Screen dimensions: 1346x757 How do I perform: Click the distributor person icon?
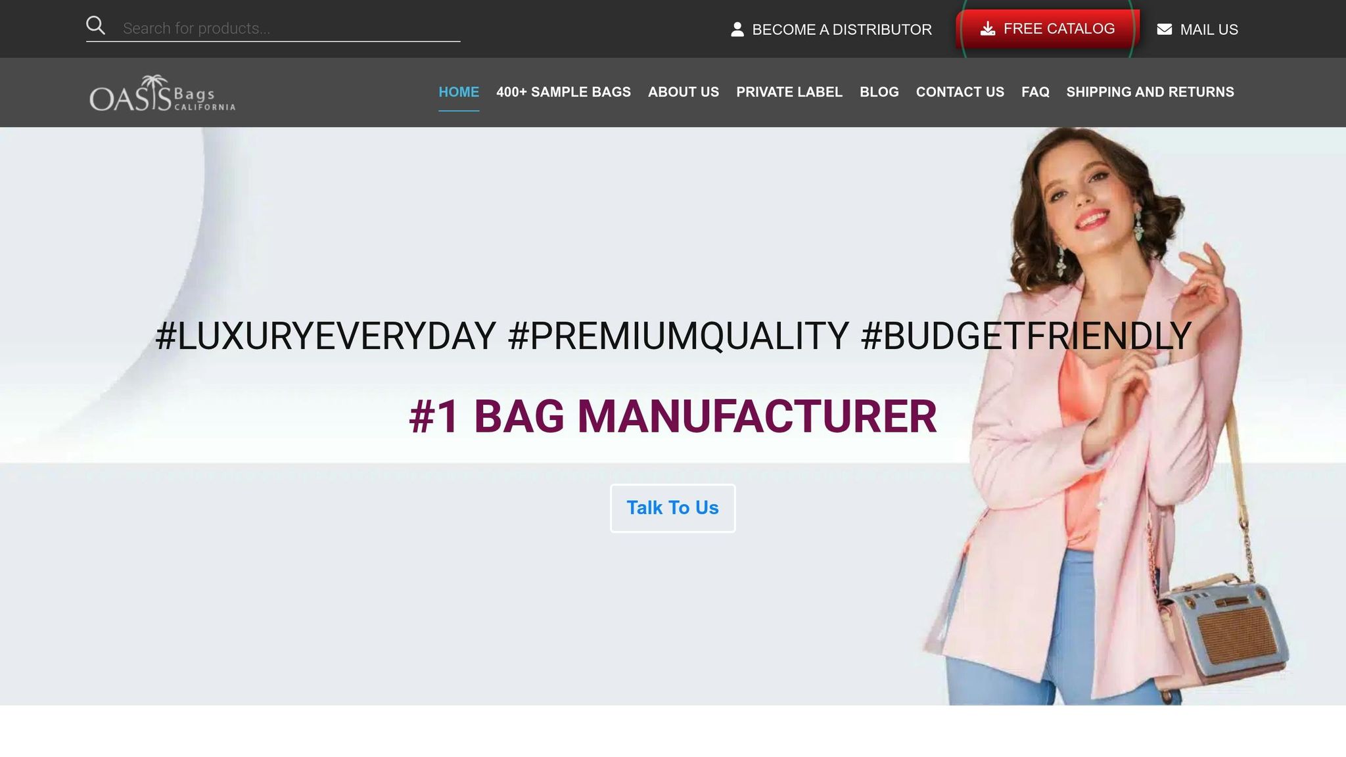pos(737,30)
